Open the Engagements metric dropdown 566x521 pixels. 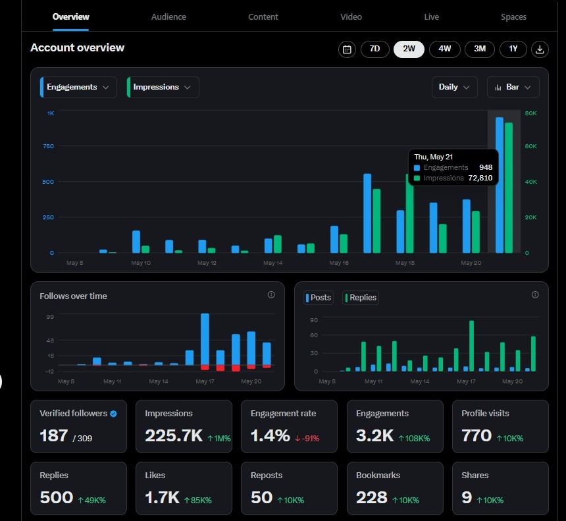[78, 87]
